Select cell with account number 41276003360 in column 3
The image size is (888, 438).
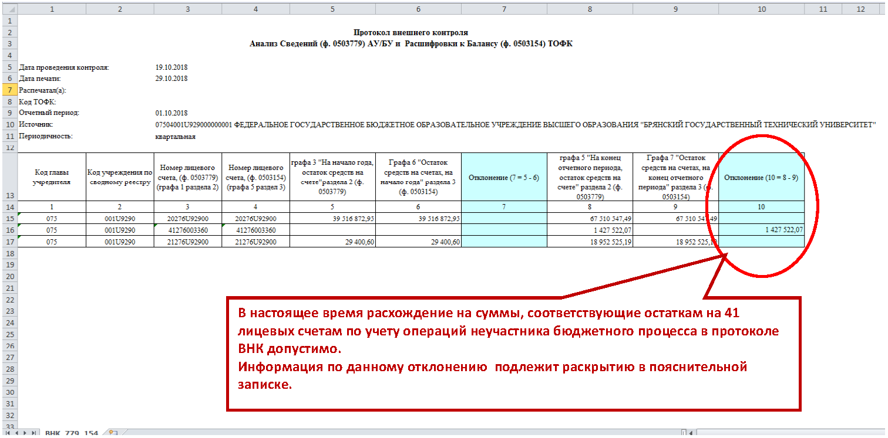point(188,230)
